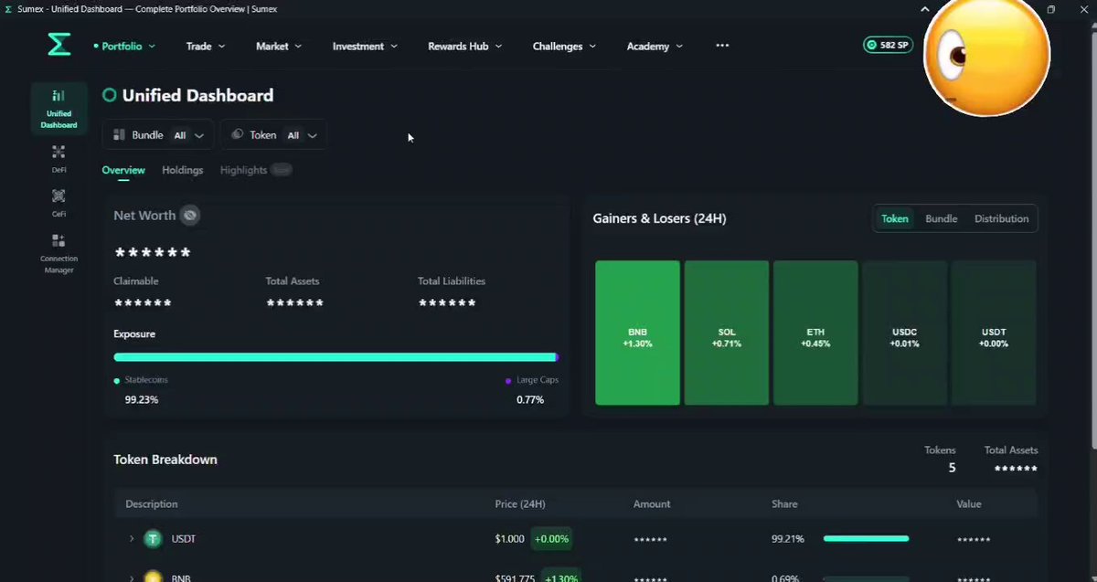The height and width of the screenshot is (582, 1097).
Task: Switch to the Overview tab
Action: pyautogui.click(x=123, y=170)
